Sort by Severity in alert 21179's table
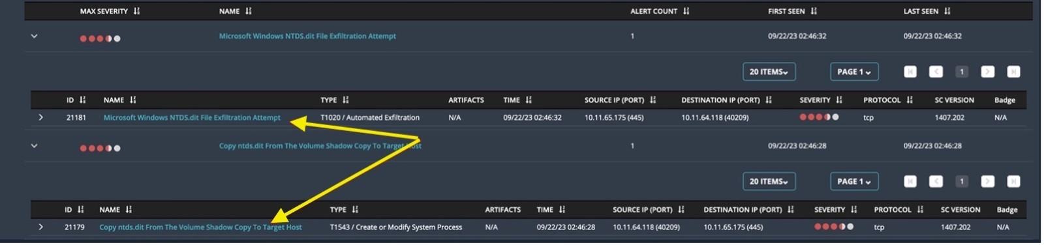 click(x=853, y=209)
